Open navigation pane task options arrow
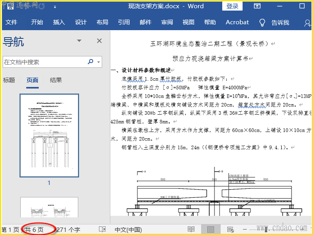Viewport: 313px width, 235px height. (79, 41)
